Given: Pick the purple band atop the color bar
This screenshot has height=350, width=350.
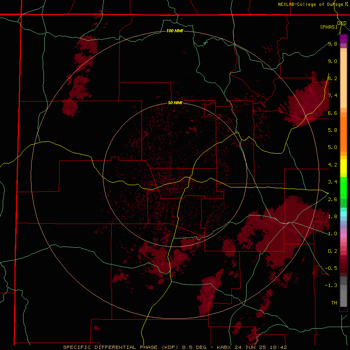Looking at the screenshot, I should (x=343, y=39).
